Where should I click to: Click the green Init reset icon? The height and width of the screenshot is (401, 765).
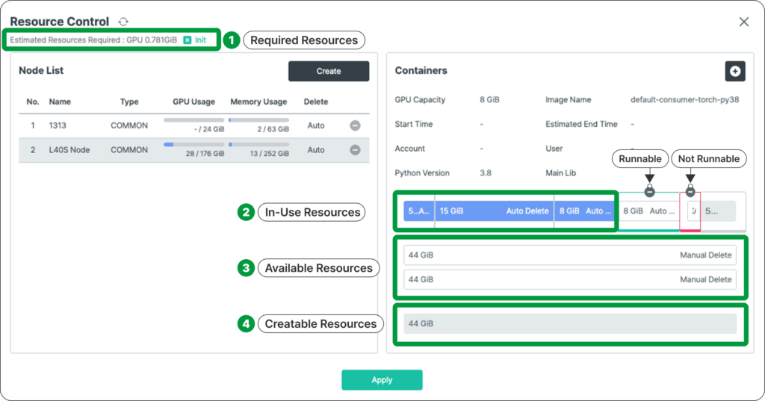tap(188, 40)
